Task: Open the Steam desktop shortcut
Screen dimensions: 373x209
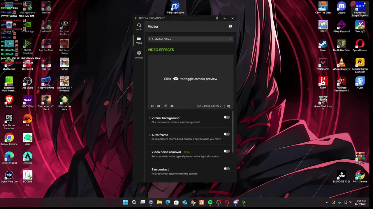Action: pyautogui.click(x=323, y=46)
